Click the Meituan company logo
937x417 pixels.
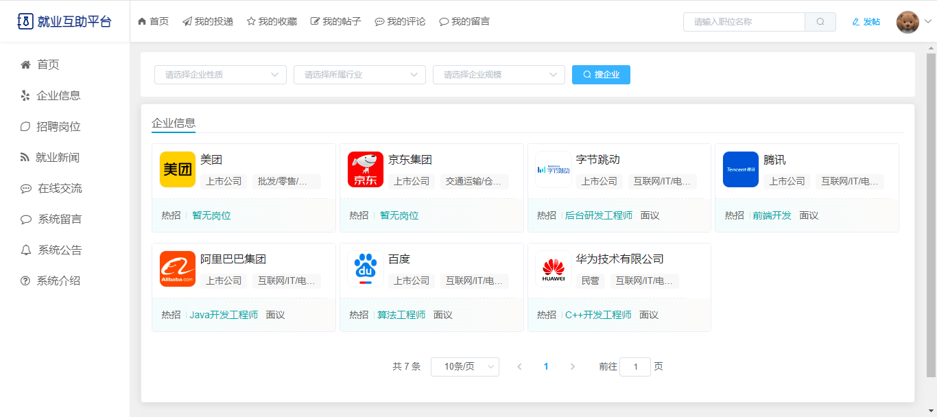[178, 169]
